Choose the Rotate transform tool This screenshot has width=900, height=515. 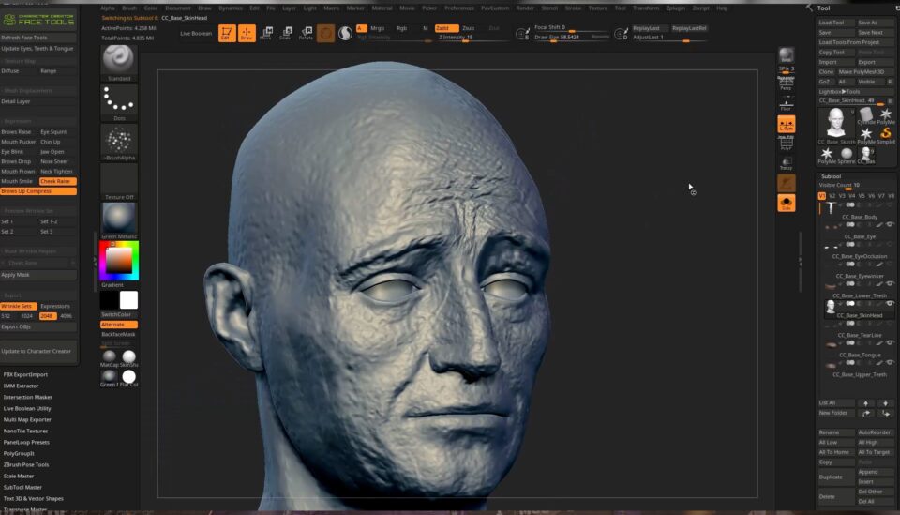[x=306, y=34]
